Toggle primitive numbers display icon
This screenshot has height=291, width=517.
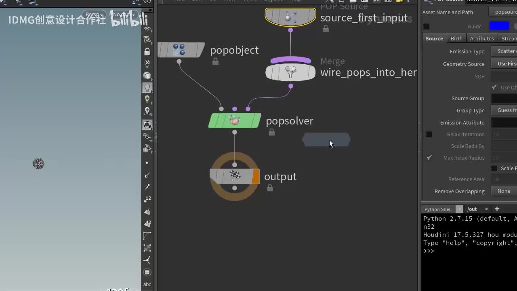[147, 224]
